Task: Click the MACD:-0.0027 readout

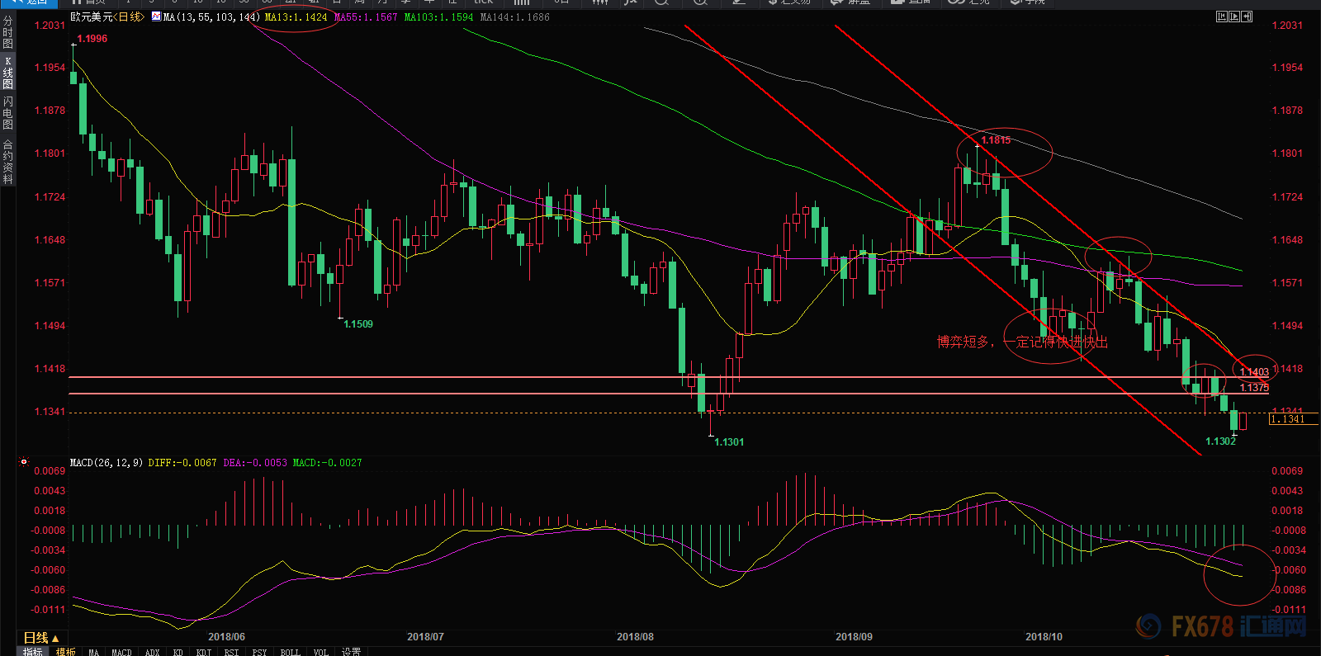Action: (x=327, y=463)
